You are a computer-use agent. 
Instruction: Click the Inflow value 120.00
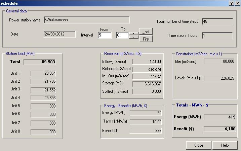147,62
